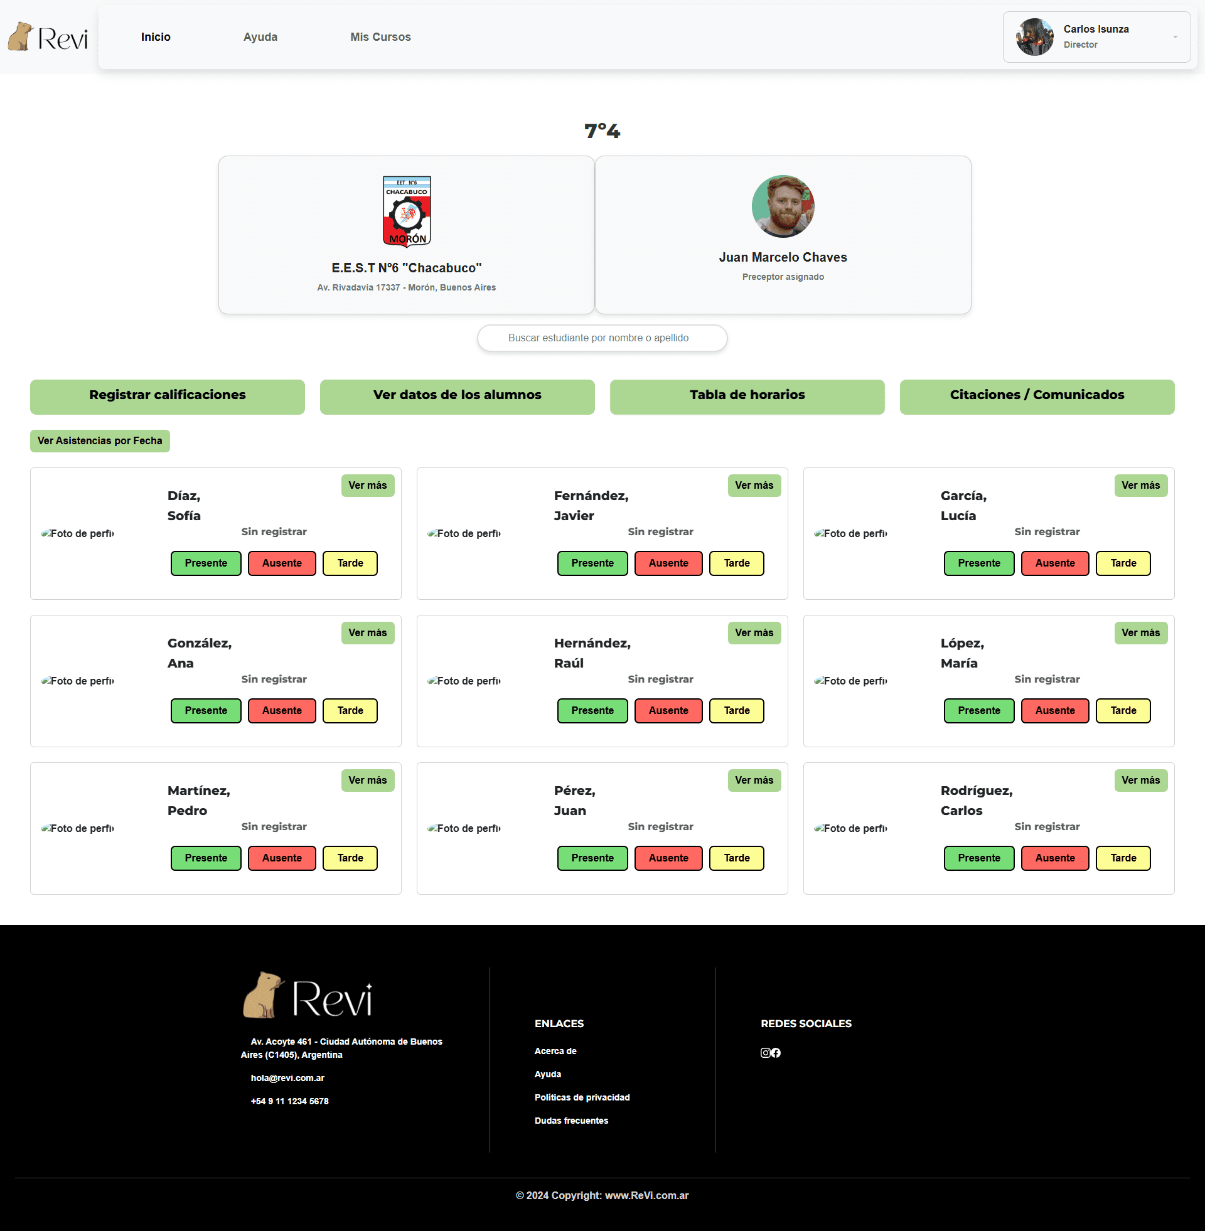
Task: Go to Mis Cursos menu item
Action: tap(380, 36)
